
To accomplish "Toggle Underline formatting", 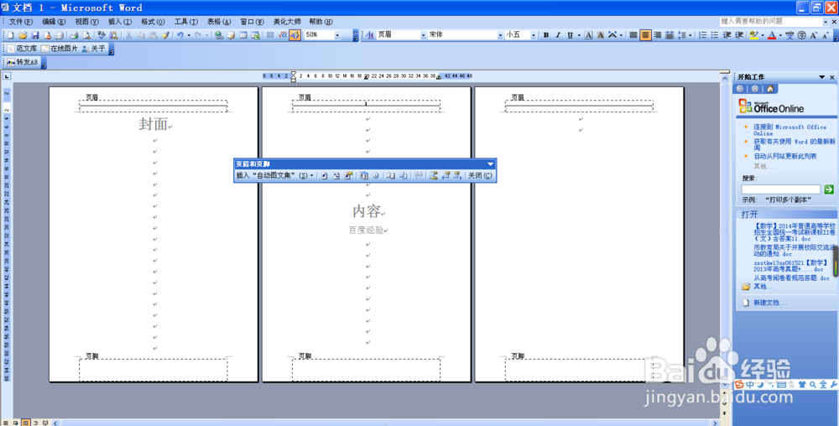I will 570,35.
